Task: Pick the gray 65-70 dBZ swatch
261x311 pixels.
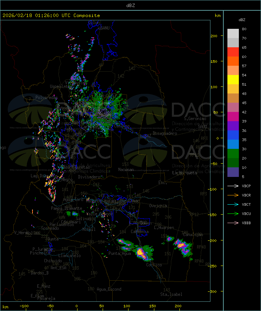Action: click(x=233, y=42)
